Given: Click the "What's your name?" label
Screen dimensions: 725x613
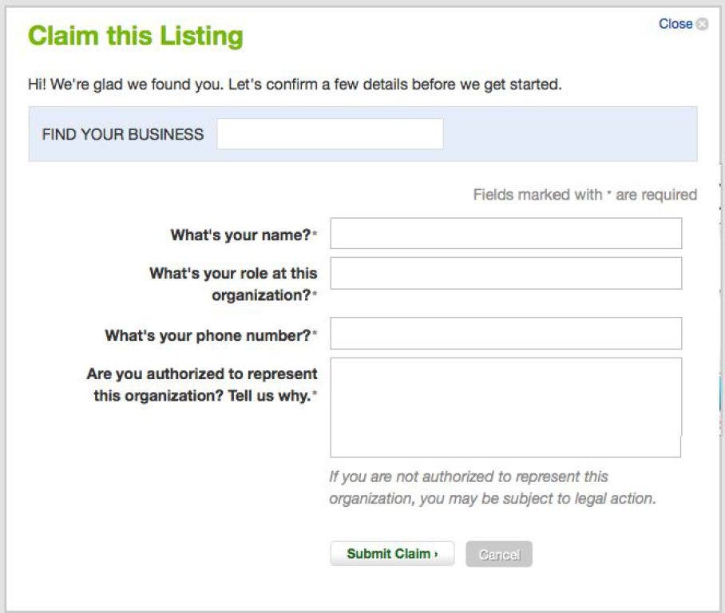Looking at the screenshot, I should coord(240,235).
